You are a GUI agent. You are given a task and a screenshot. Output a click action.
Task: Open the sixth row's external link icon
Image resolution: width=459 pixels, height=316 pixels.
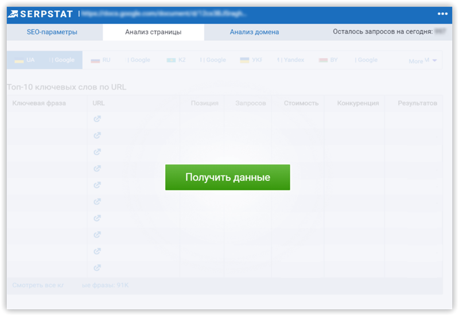point(97,201)
